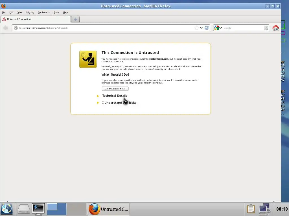Screen dimensions: 289x216
Task: Click the Firefox back arrow button
Action: point(6,28)
